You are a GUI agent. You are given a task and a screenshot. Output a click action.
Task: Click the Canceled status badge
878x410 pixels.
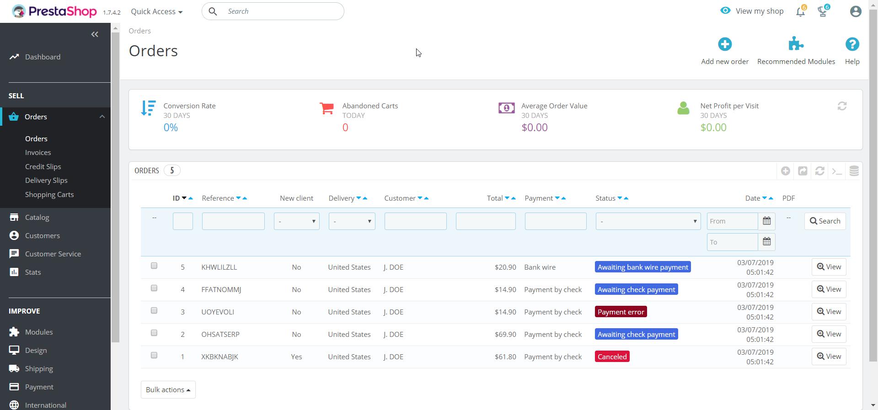click(x=612, y=357)
